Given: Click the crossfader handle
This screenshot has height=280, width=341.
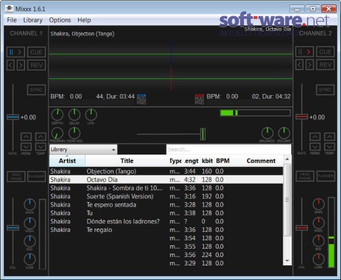Looking at the screenshot, I should [203, 134].
